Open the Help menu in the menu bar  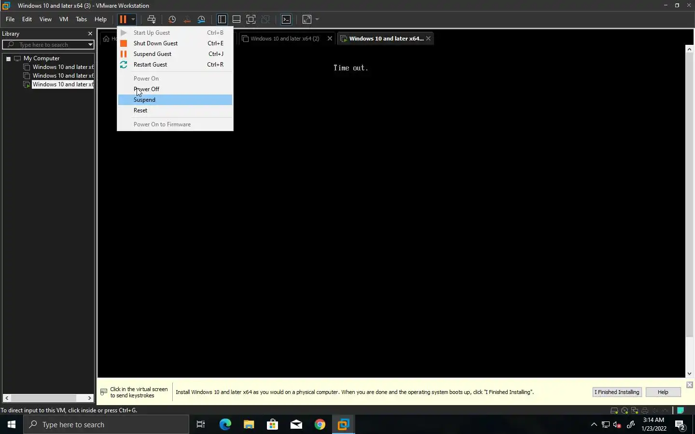coord(100,19)
